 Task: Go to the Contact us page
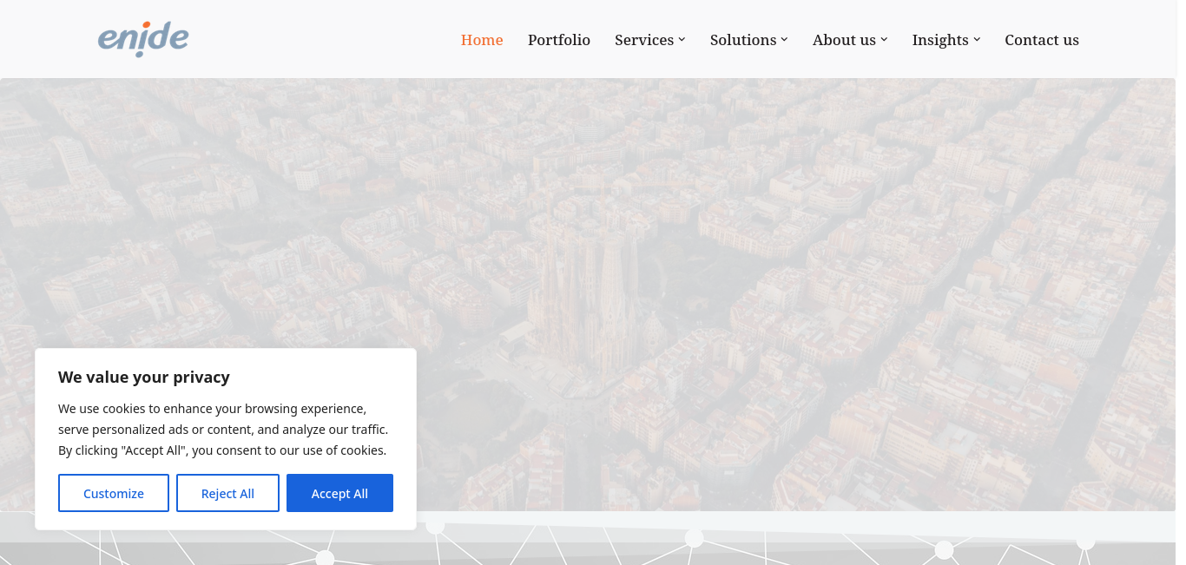point(1042,40)
